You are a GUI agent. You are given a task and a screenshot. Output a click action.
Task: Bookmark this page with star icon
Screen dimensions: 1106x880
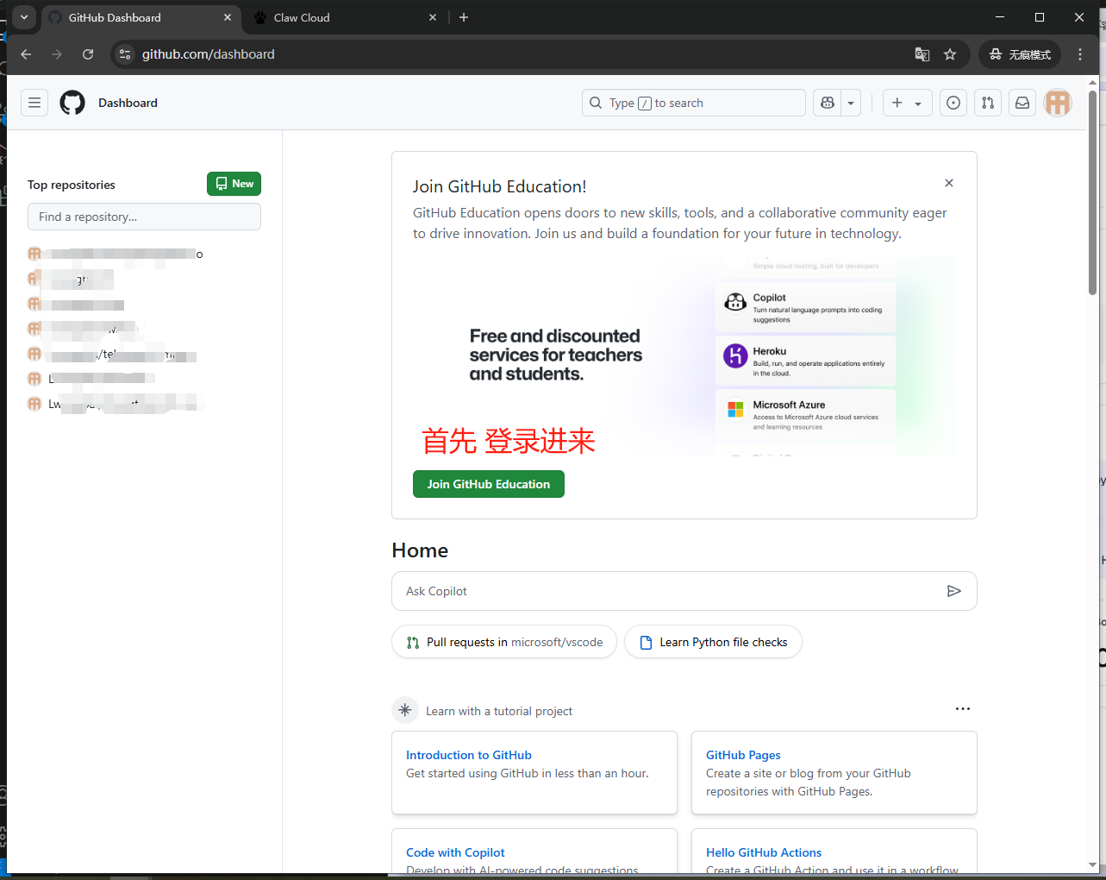pyautogui.click(x=950, y=54)
